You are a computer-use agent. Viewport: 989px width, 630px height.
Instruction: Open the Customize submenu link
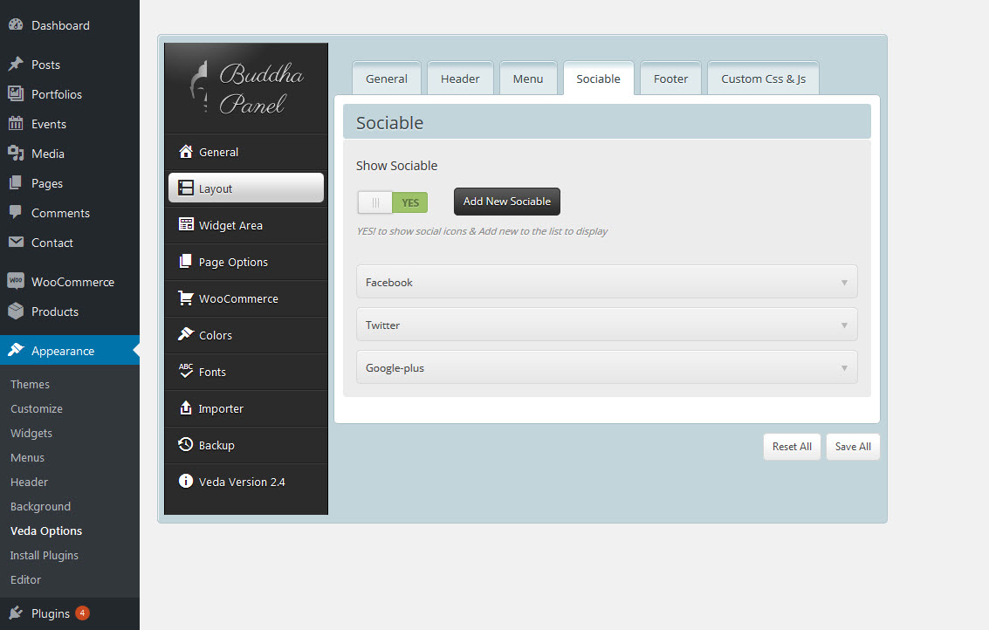[37, 408]
